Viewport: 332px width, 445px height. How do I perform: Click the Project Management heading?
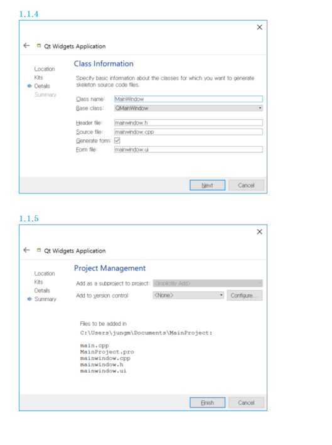pos(110,268)
